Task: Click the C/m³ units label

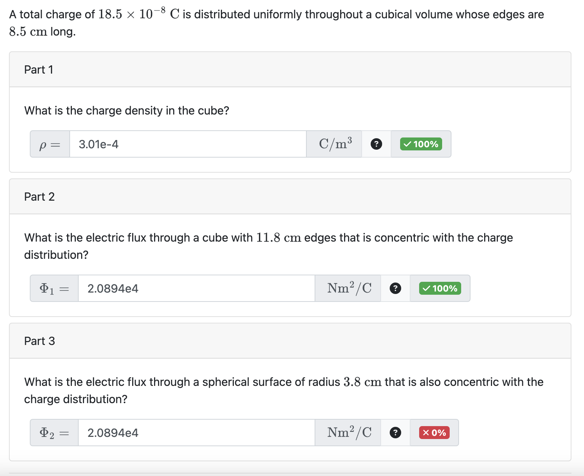Action: [x=334, y=144]
